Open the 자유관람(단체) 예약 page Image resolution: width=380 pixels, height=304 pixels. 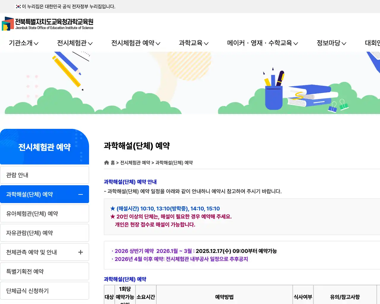point(45,233)
